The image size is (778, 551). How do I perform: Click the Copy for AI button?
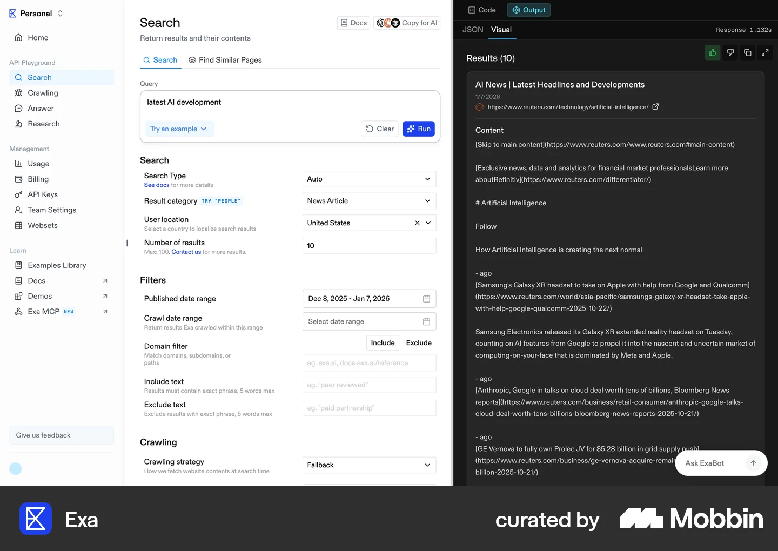pos(407,23)
